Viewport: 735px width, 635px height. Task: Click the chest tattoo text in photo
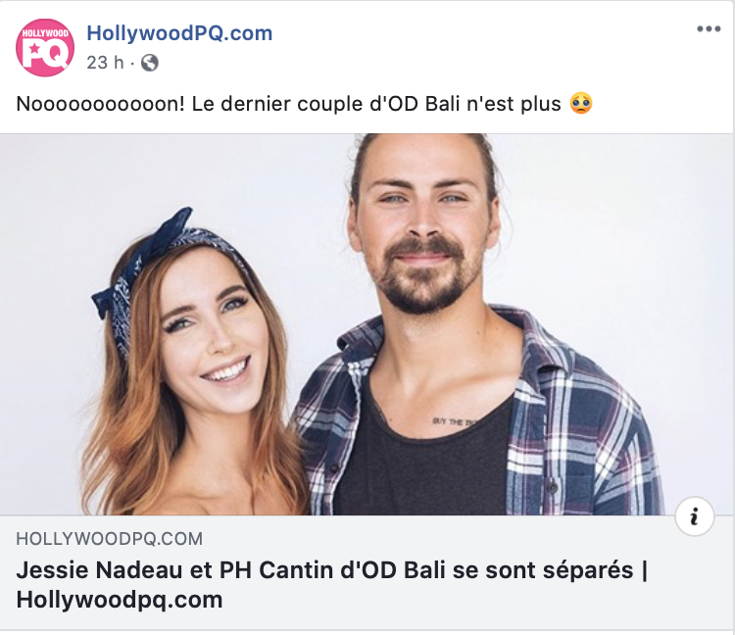pyautogui.click(x=454, y=422)
